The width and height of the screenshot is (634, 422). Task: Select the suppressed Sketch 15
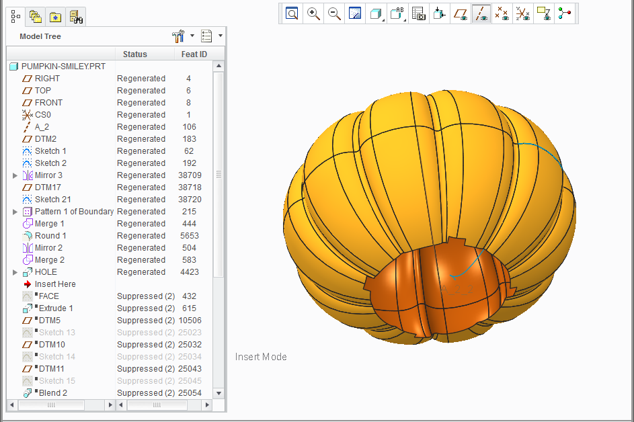pyautogui.click(x=48, y=381)
